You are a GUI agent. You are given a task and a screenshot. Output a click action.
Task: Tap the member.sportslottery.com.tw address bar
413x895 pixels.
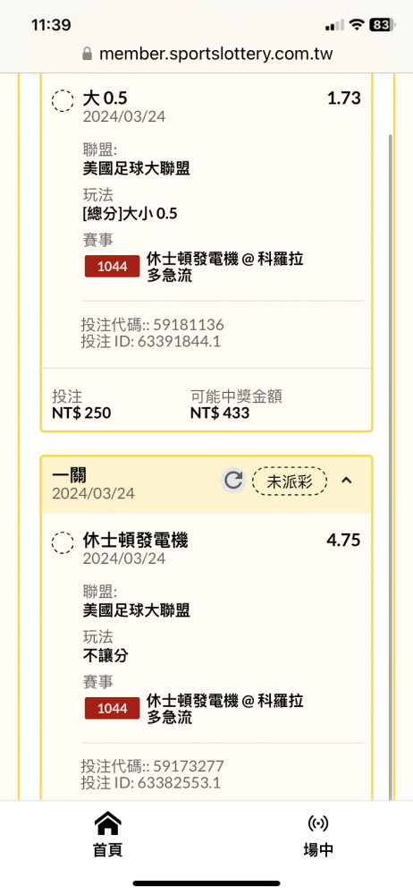click(x=206, y=55)
